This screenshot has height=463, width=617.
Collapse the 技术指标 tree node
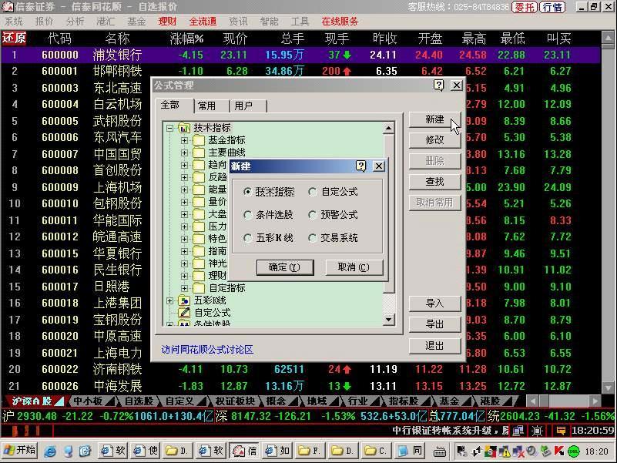(x=169, y=128)
